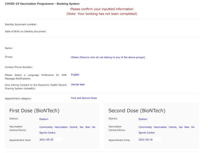The image size is (208, 153).
Task: Select the Second Dose appointment date 2021-06-18
Action: (146, 140)
